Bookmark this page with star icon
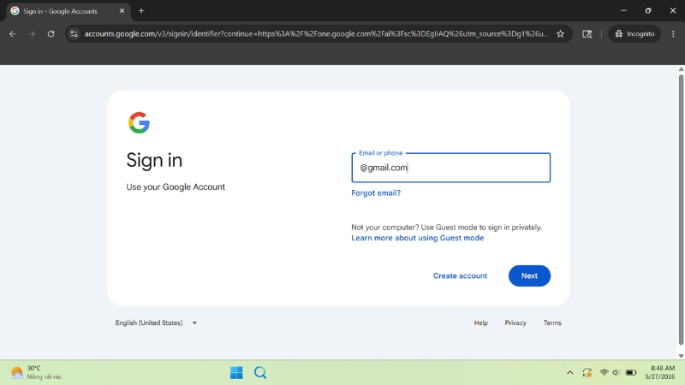The width and height of the screenshot is (685, 385). click(561, 33)
